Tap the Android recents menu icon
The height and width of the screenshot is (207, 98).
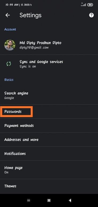(x=29, y=200)
